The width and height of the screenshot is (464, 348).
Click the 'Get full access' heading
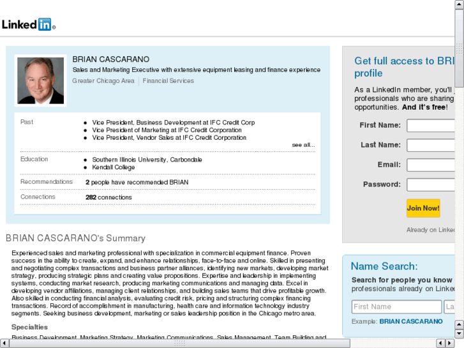tap(405, 67)
